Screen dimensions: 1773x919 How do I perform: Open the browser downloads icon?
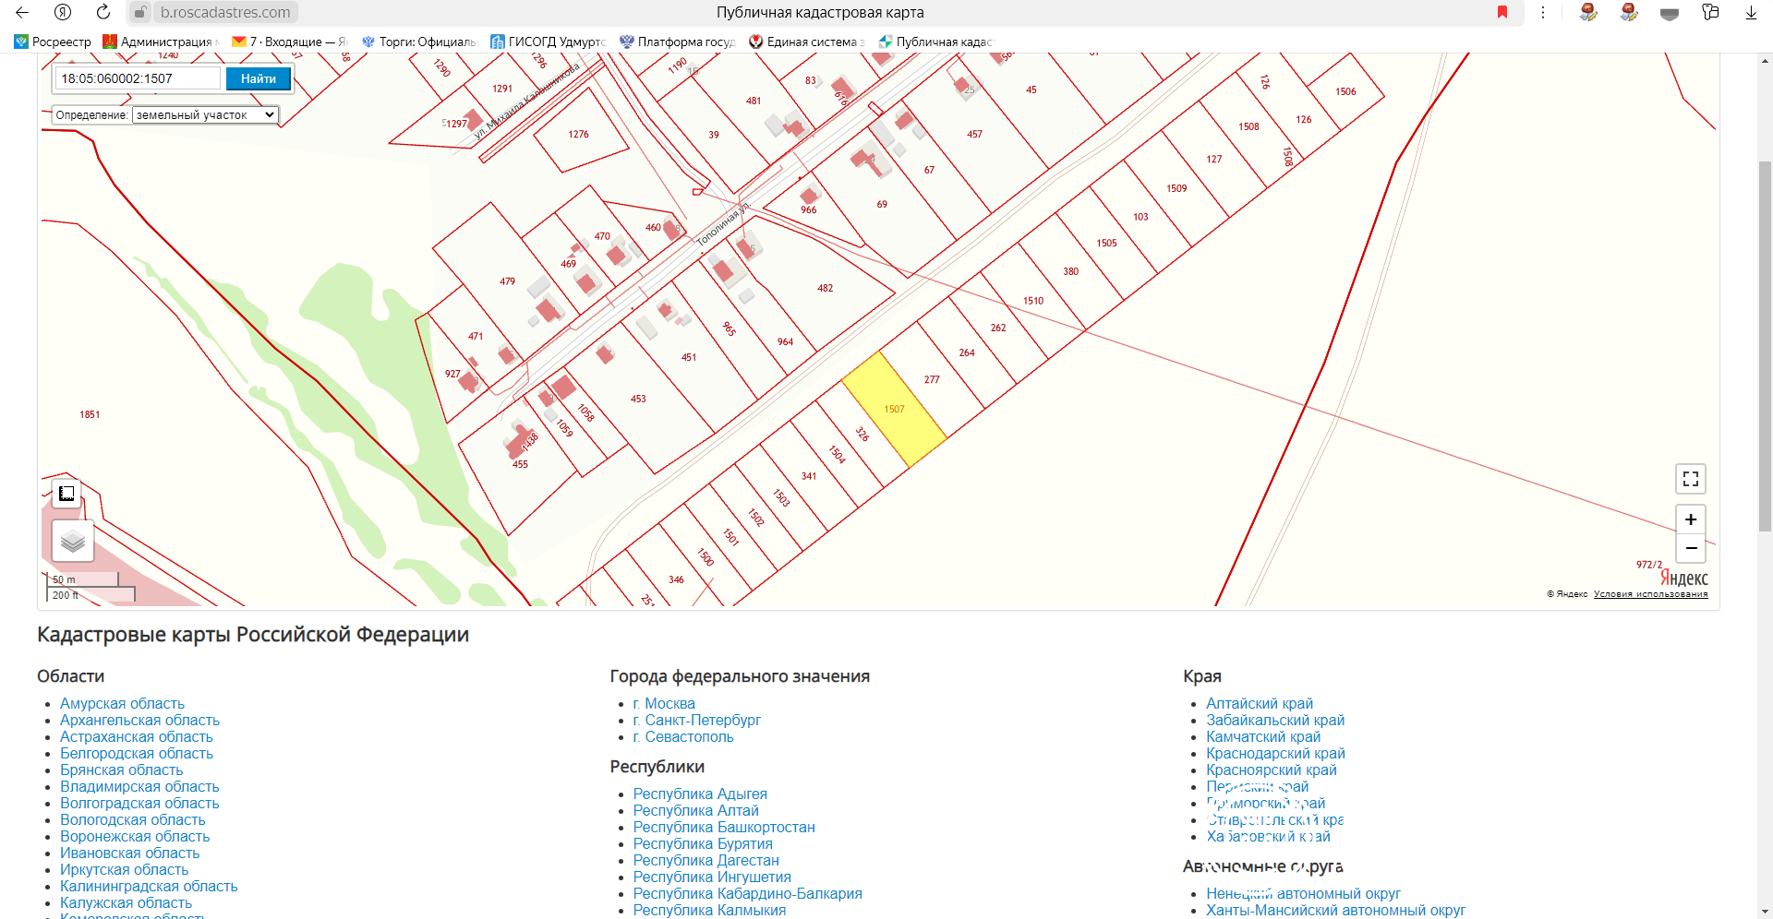click(x=1751, y=12)
